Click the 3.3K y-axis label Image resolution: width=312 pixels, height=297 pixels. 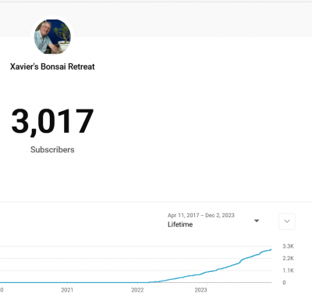tap(288, 246)
